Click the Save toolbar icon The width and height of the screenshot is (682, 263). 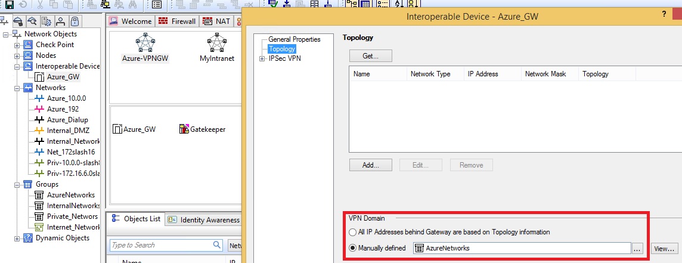tap(9, 4)
